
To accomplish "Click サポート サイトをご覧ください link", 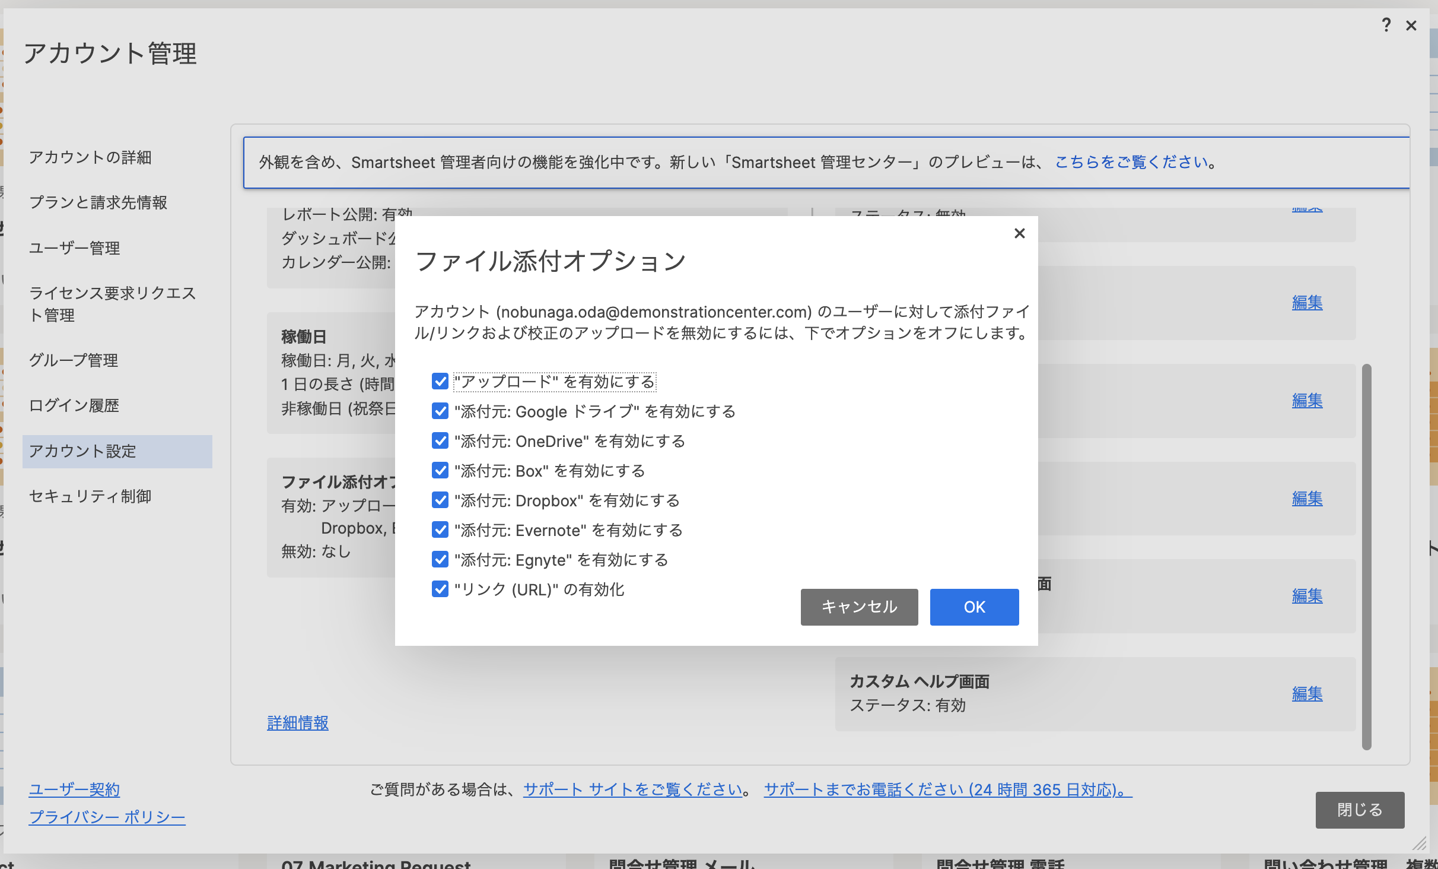I will (x=633, y=789).
